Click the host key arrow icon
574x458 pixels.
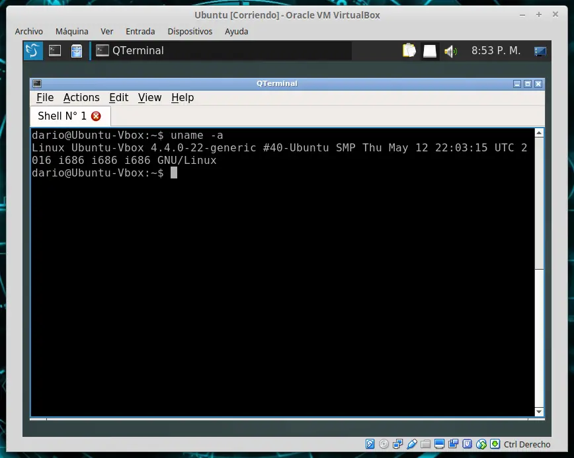(x=495, y=444)
